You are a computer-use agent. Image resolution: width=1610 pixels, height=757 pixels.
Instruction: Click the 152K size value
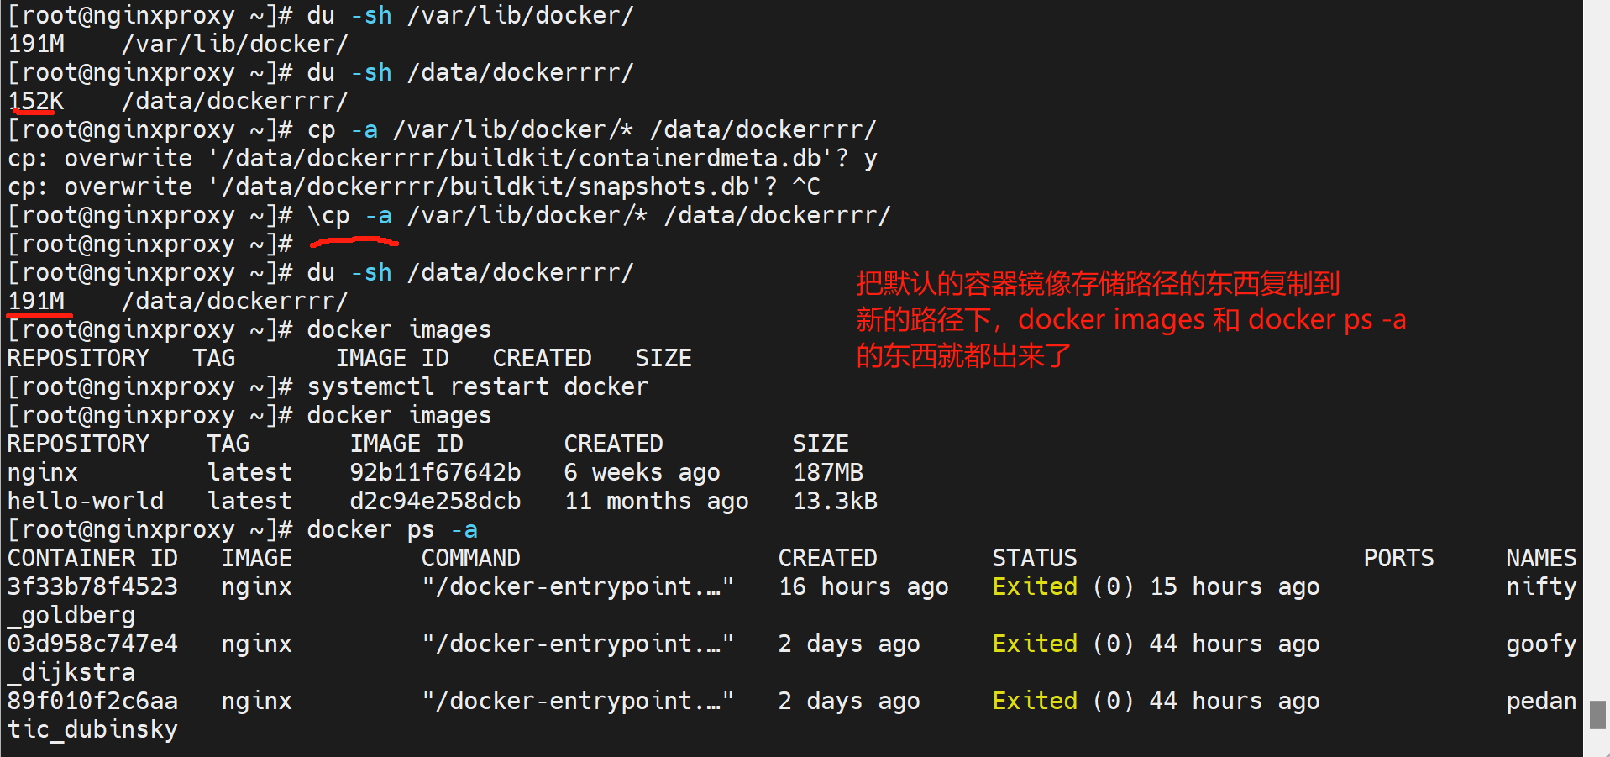36,101
